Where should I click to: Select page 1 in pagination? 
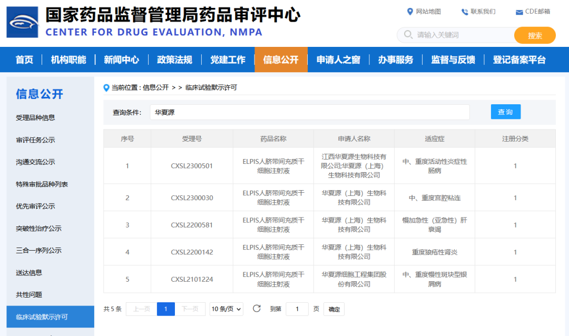point(165,309)
